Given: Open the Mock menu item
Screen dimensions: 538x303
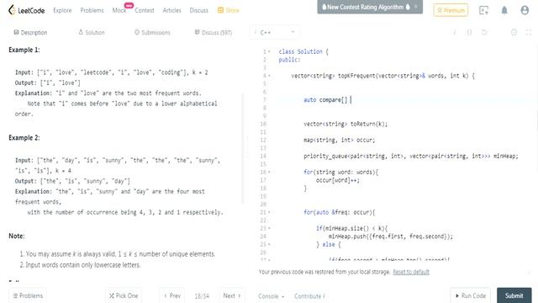Looking at the screenshot, I should (119, 10).
